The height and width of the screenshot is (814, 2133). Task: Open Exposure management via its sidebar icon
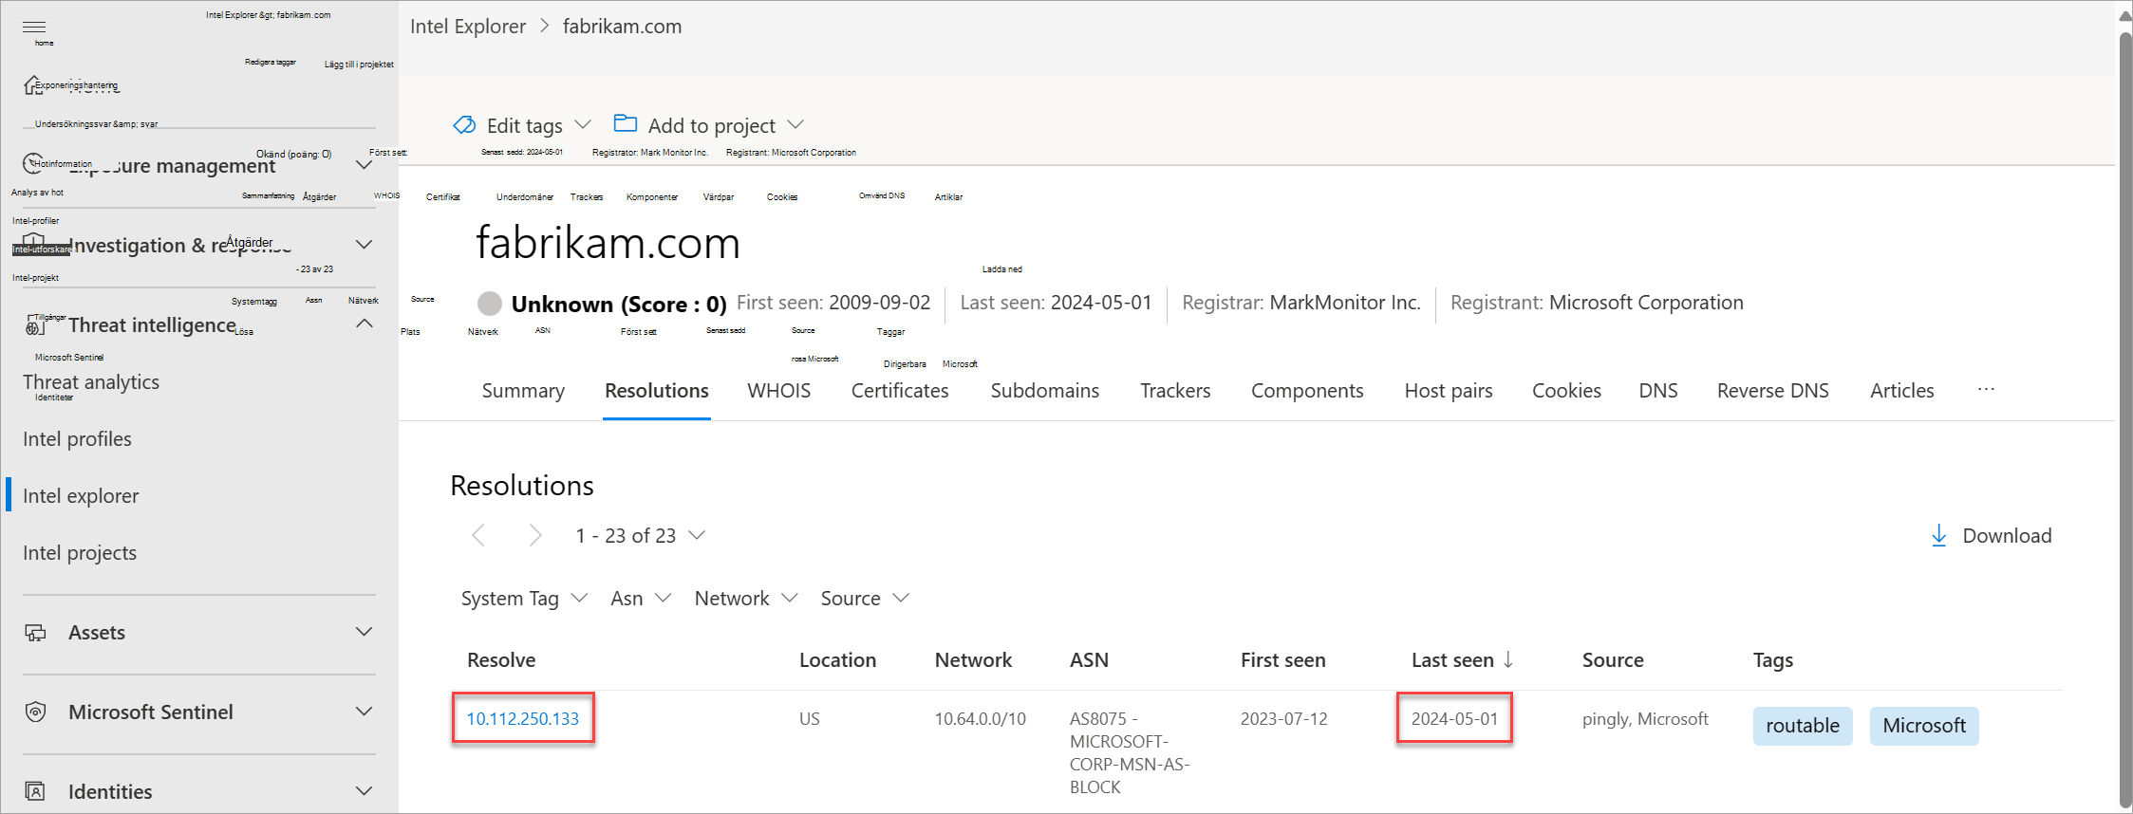pos(33,163)
